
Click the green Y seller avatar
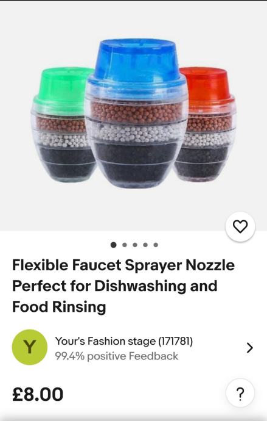tap(30, 347)
